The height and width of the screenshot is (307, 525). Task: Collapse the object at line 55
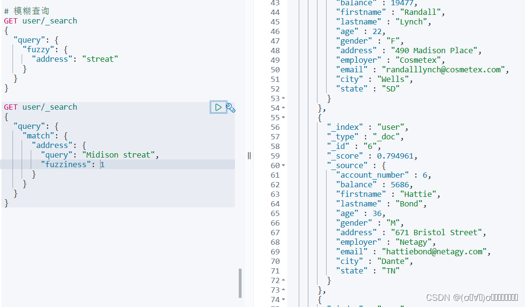(x=283, y=117)
